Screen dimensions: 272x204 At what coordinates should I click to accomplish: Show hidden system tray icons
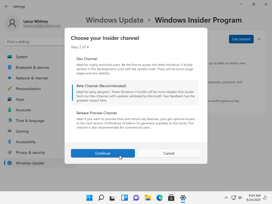coord(226,198)
